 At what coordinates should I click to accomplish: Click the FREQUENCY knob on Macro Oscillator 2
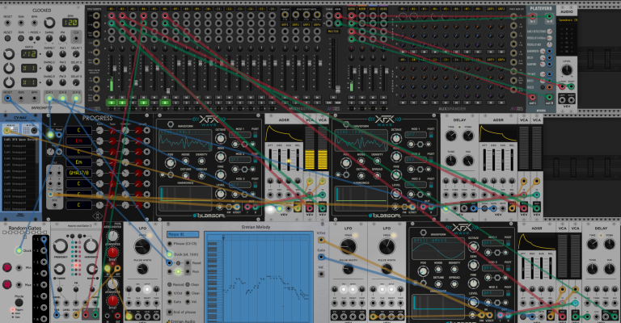tap(60, 246)
